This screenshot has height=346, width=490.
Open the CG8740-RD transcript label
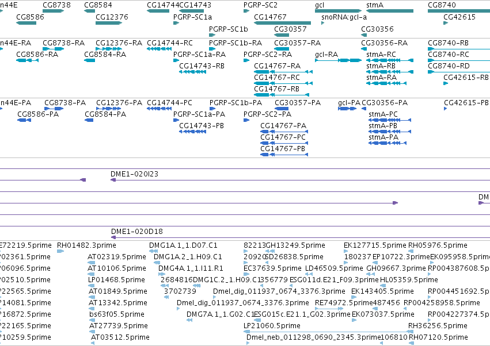pyautogui.click(x=449, y=66)
